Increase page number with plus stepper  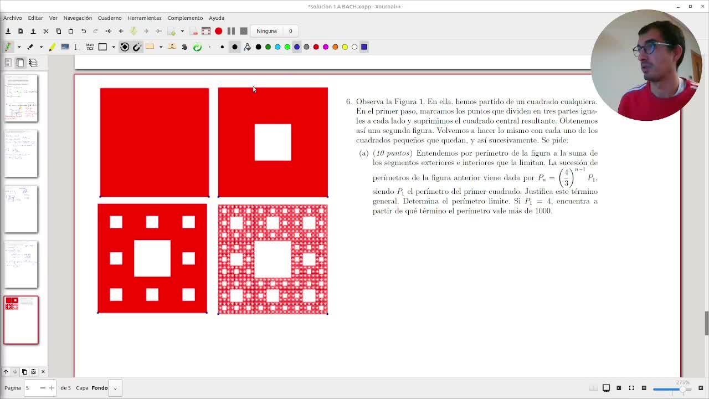point(52,388)
